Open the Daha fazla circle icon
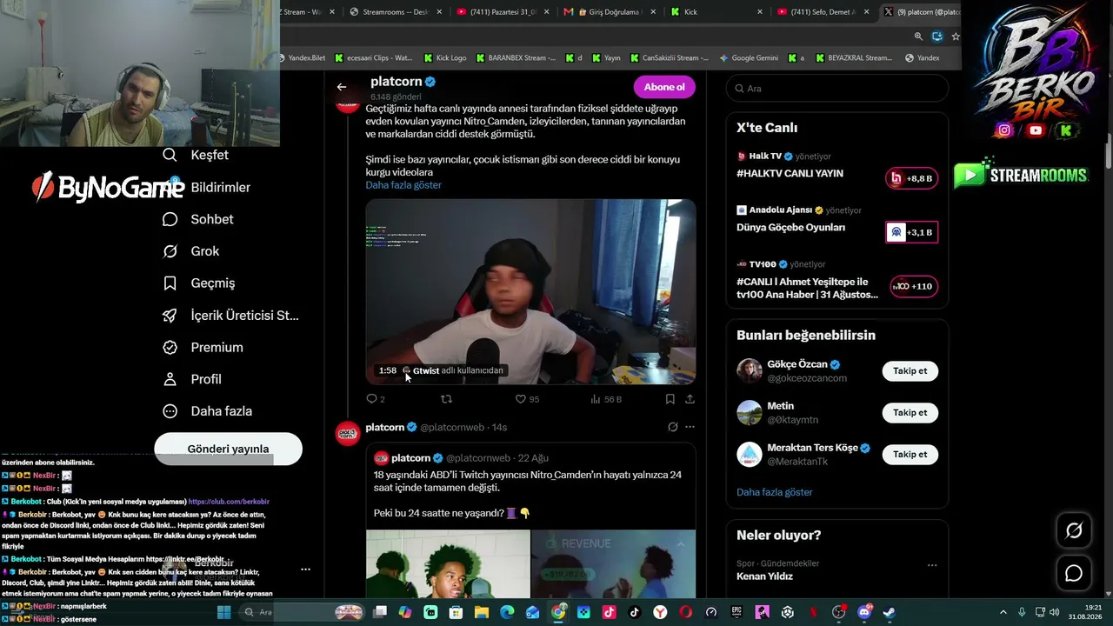 point(170,410)
